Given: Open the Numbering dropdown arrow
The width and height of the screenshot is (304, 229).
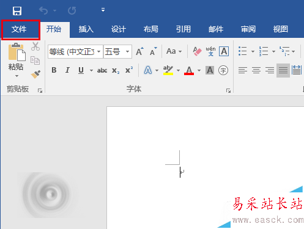Looking at the screenshot, I should (273, 51).
